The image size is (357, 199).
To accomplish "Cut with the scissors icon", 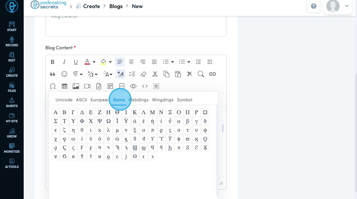I will 155,74.
